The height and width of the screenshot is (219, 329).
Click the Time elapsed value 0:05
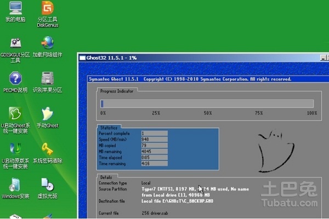tap(155, 158)
